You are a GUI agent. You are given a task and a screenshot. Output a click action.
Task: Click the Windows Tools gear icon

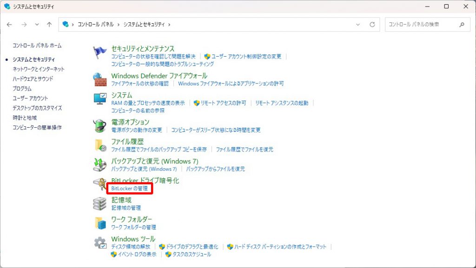click(x=100, y=242)
